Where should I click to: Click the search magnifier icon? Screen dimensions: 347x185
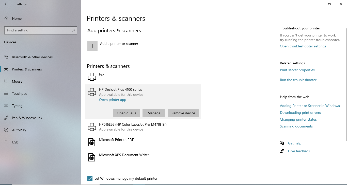(73, 30)
